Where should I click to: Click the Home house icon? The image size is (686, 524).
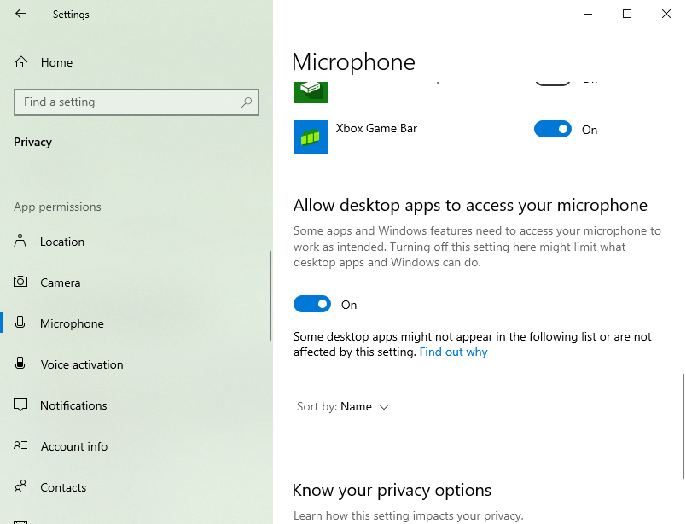pos(21,62)
